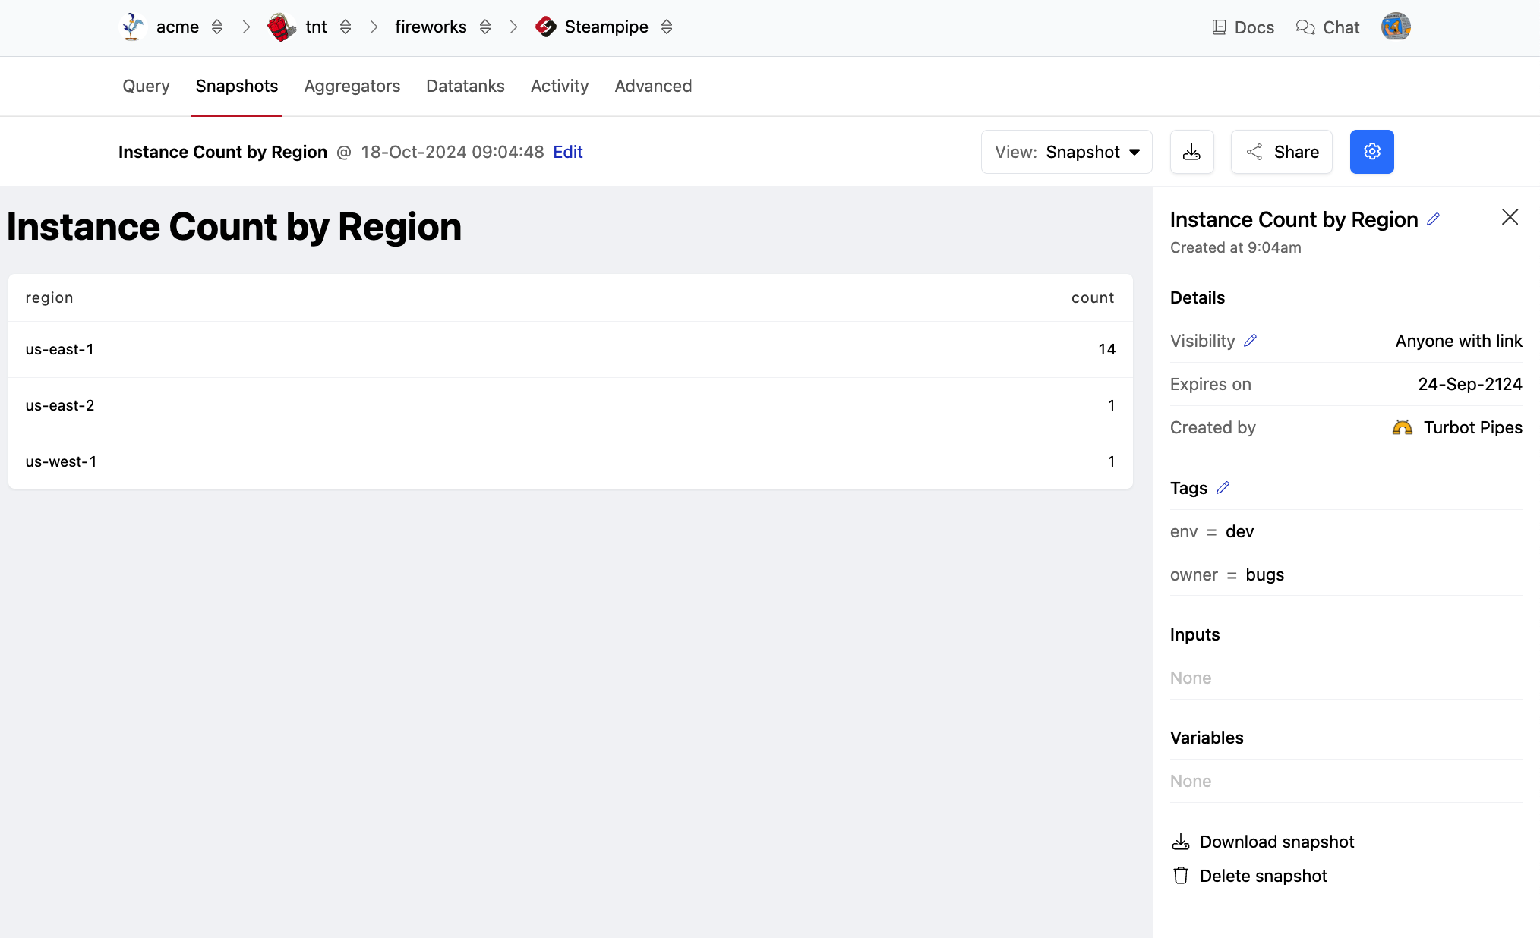Open the user avatar menu
The height and width of the screenshot is (938, 1540).
pos(1395,27)
